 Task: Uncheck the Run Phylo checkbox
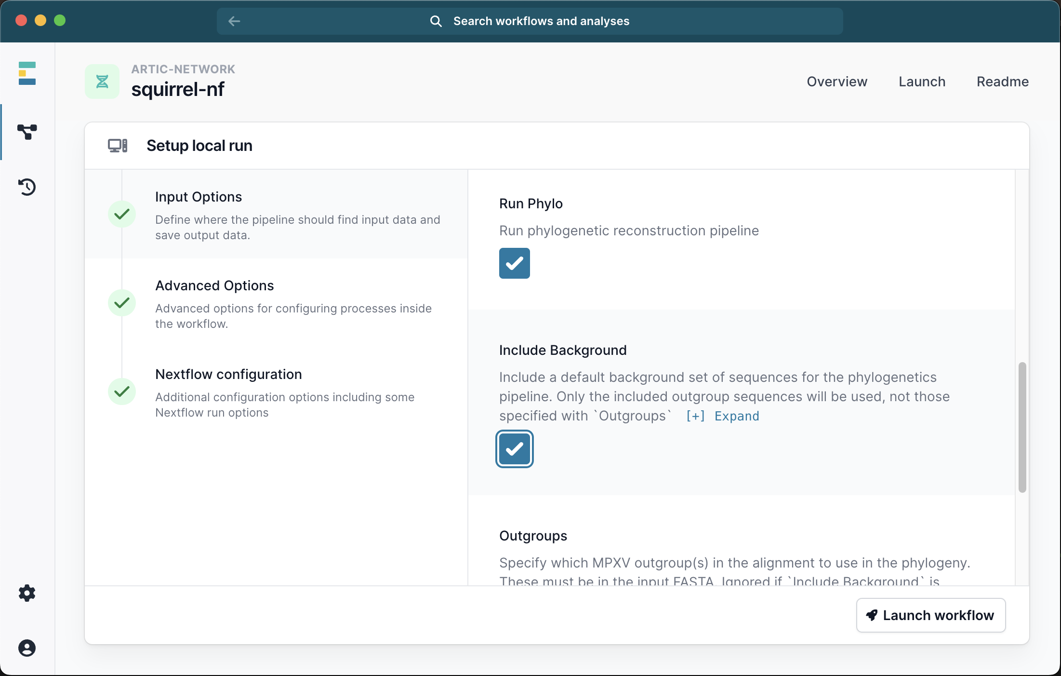pyautogui.click(x=514, y=263)
